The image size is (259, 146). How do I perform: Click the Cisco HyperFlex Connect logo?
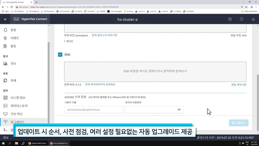pos(30,19)
